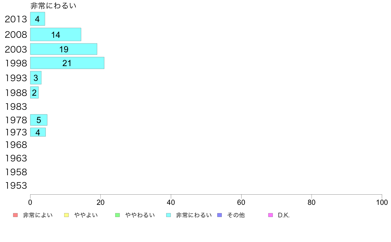Viewport: 391px width, 242px height.
Task: Select the 2013 bar showing 4
Action: point(38,19)
